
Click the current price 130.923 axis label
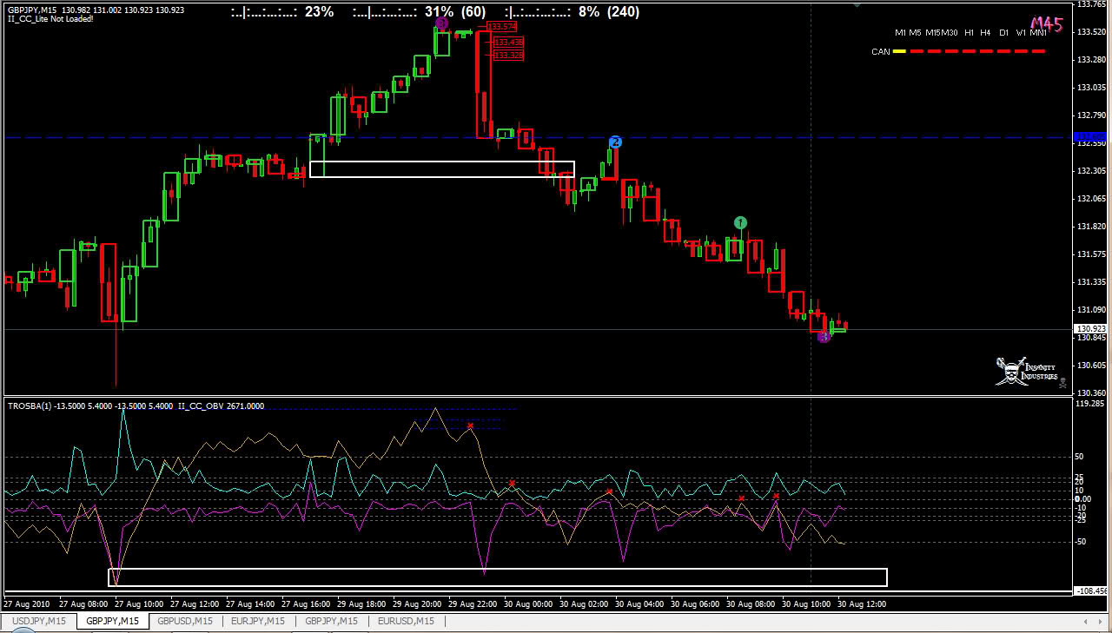pyautogui.click(x=1089, y=329)
